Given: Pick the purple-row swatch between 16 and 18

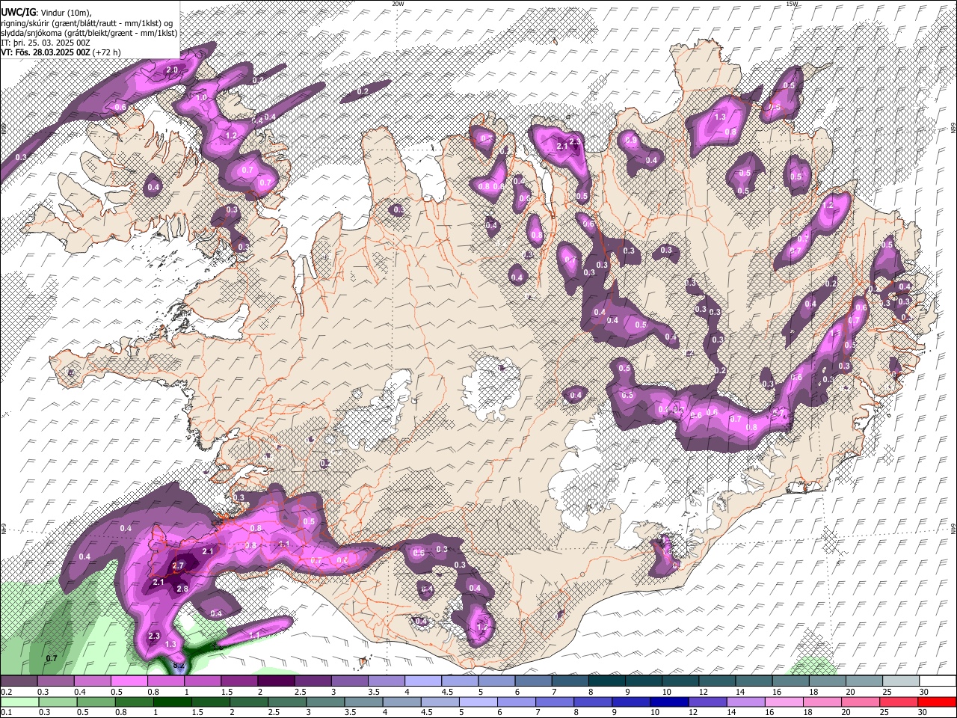Looking at the screenshot, I should coord(790,681).
